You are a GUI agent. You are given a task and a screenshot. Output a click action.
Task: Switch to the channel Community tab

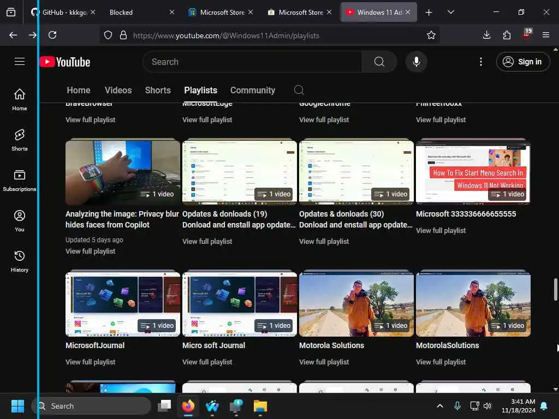pos(253,90)
